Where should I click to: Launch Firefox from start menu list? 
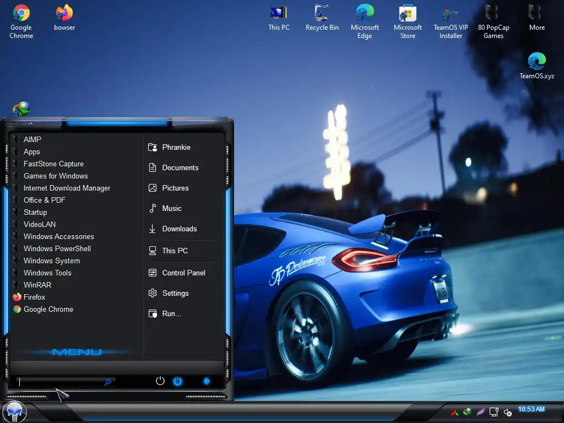point(75,297)
